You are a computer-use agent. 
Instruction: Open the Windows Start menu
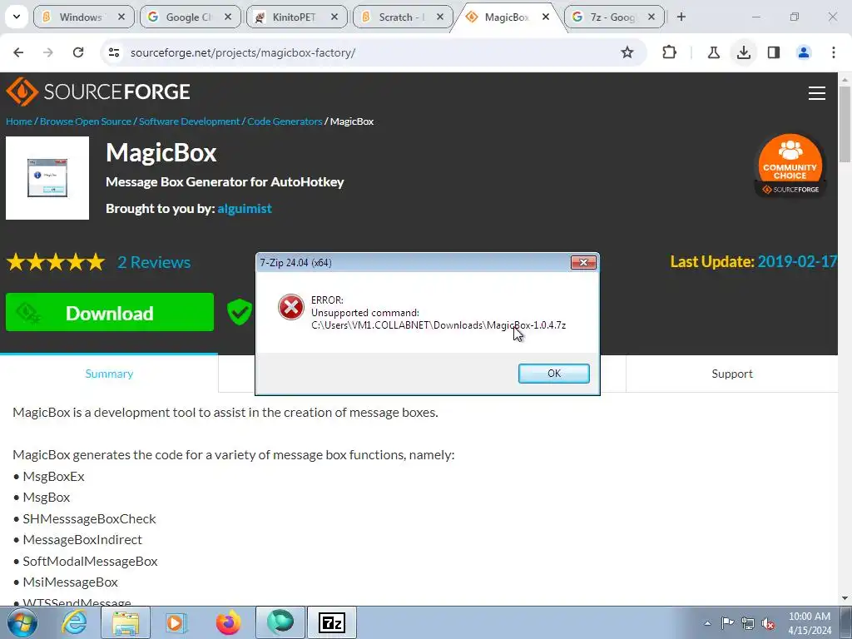pyautogui.click(x=22, y=622)
